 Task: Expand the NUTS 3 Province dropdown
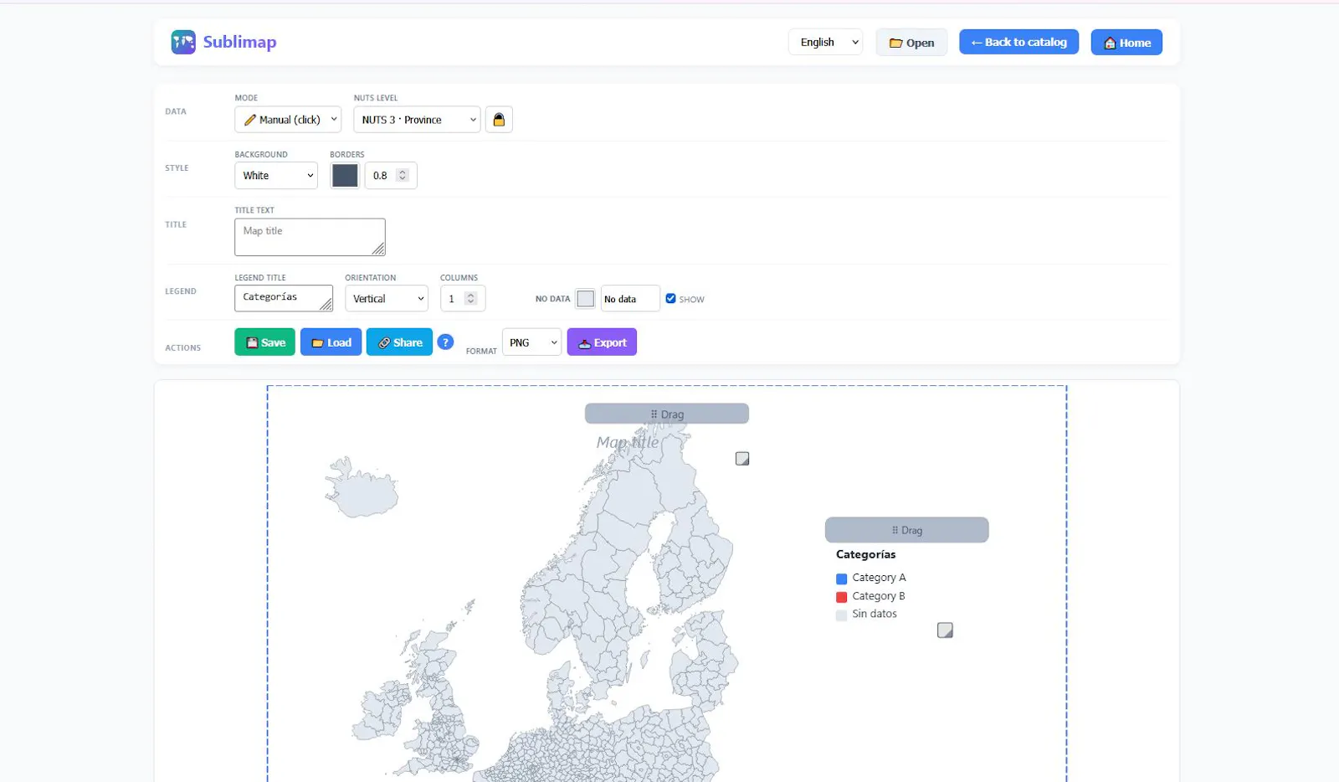[417, 120]
